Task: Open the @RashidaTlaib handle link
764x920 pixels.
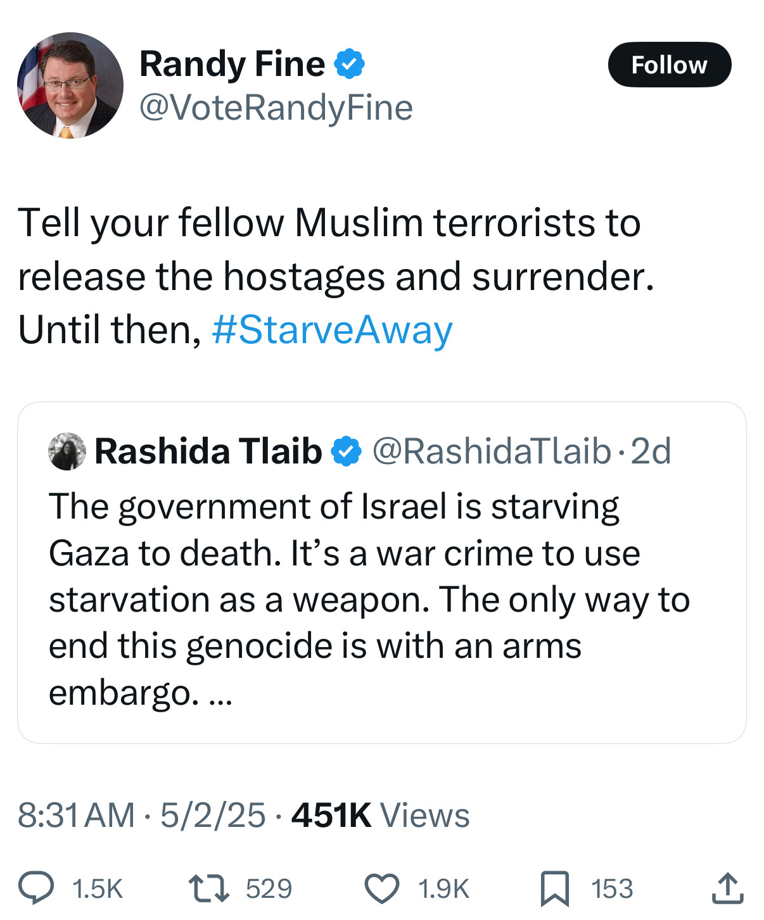Action: (491, 451)
